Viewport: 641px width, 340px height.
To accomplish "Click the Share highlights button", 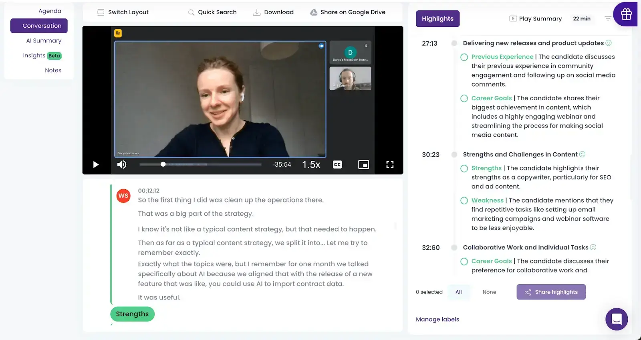I will point(551,292).
